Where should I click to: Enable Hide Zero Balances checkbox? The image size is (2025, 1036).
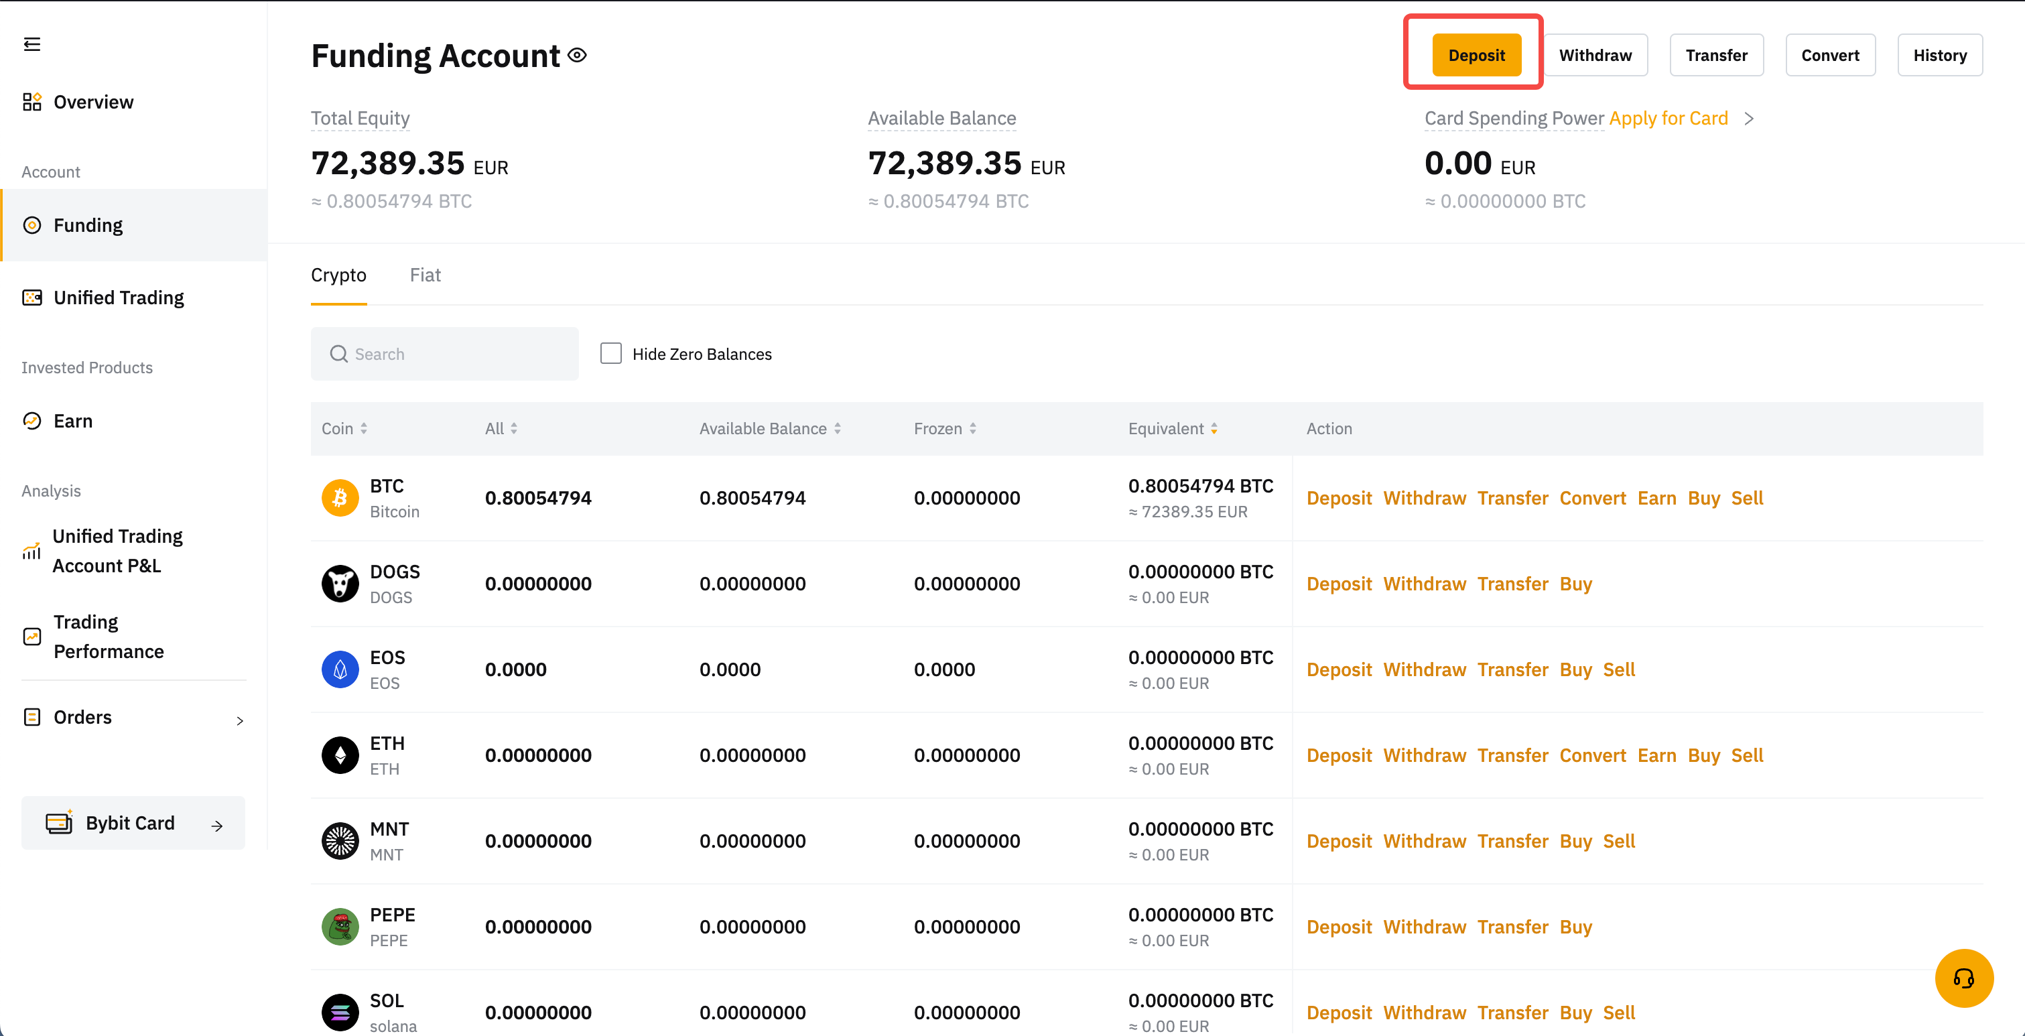point(611,354)
